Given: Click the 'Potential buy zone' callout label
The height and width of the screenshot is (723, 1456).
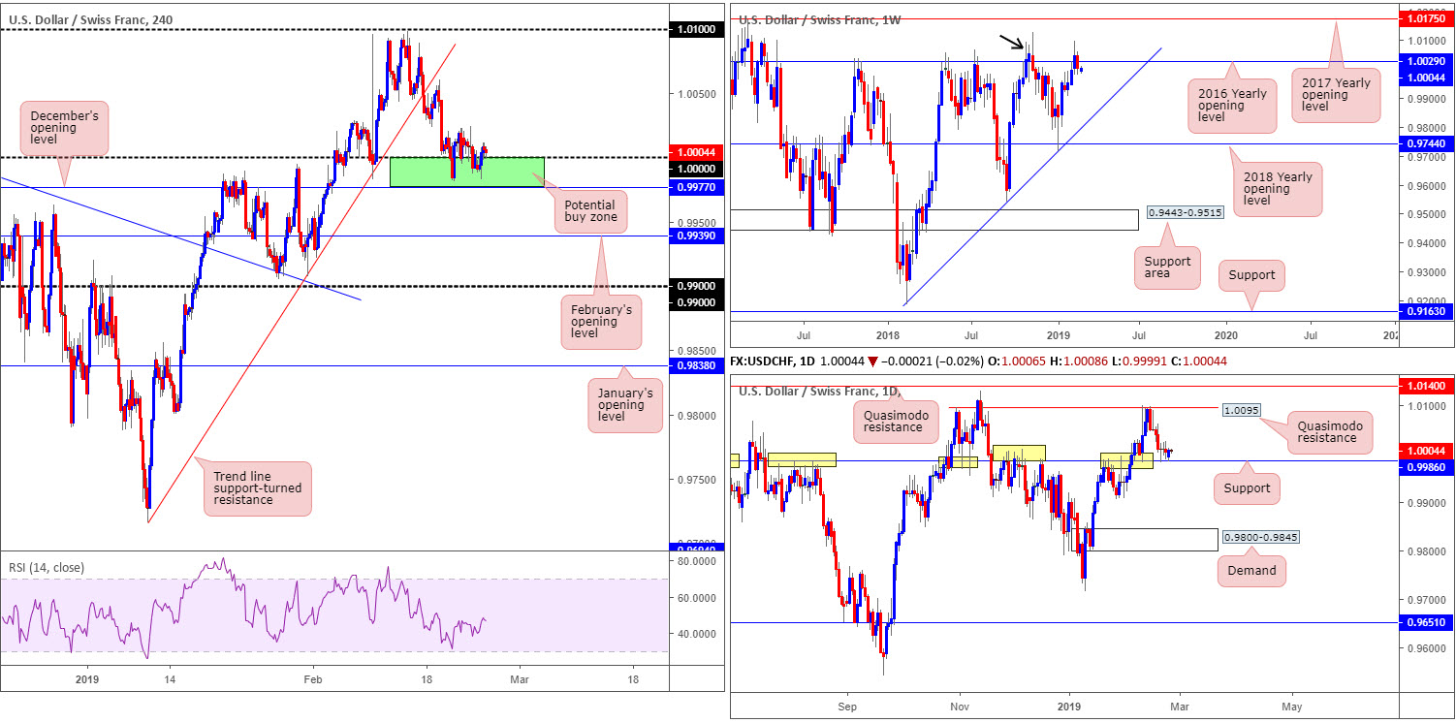Looking at the screenshot, I should [590, 209].
